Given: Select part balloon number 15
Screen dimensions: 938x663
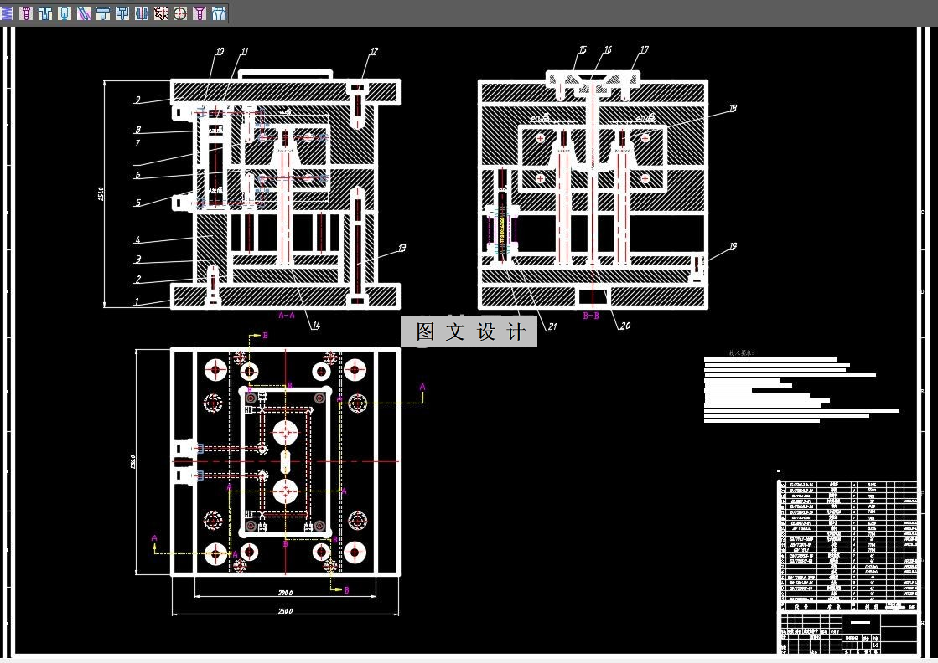Looking at the screenshot, I should point(583,50).
